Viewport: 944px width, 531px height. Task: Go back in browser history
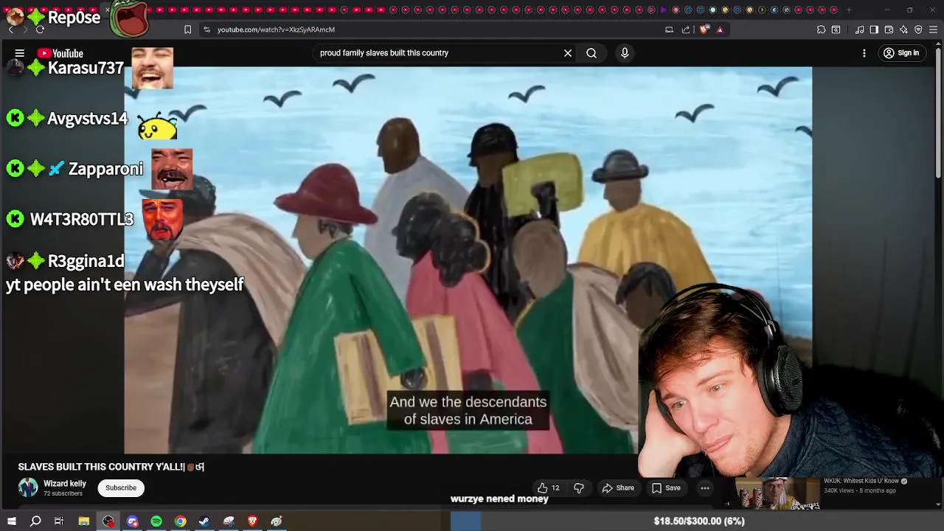(x=11, y=29)
